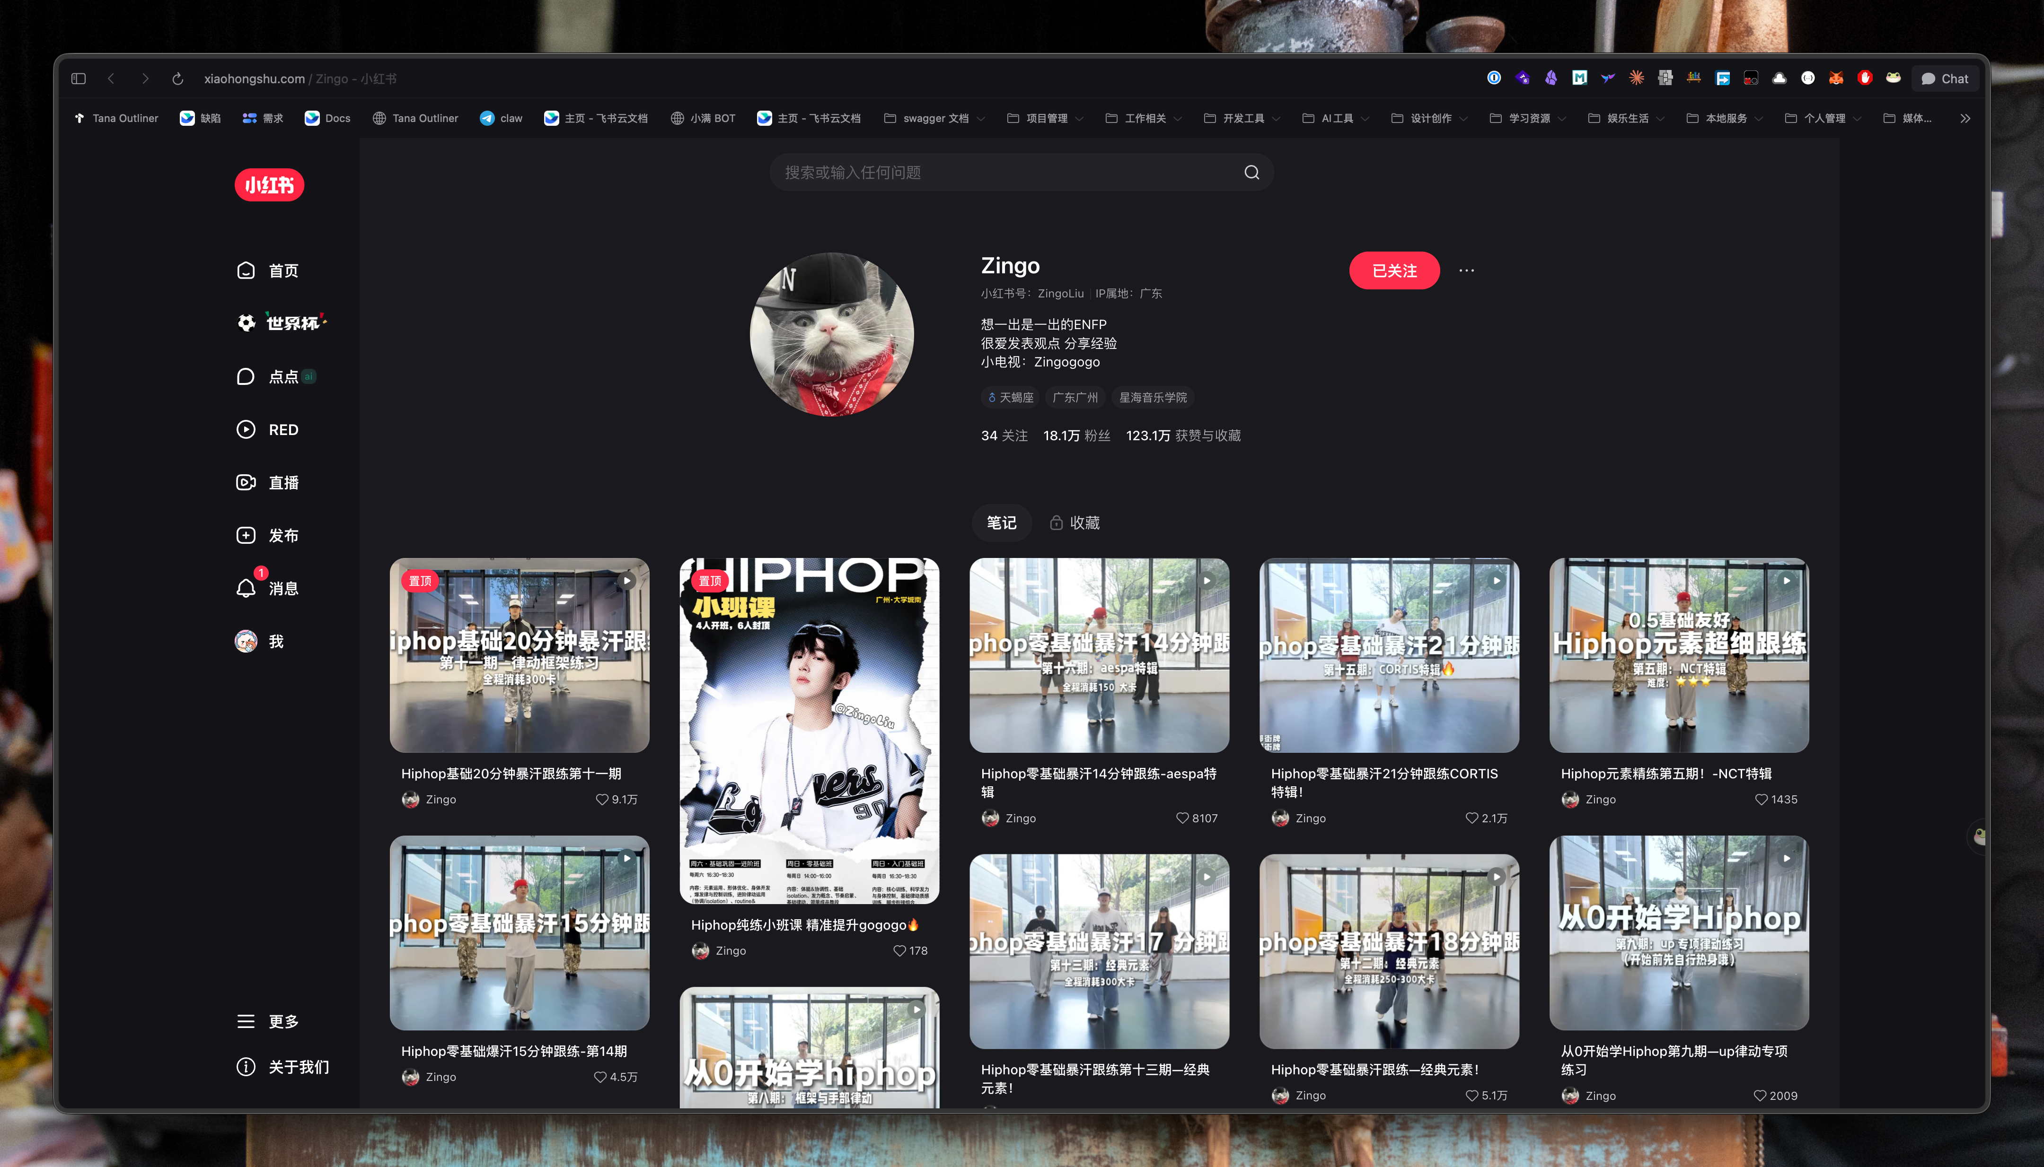Go back in browser history
Image resolution: width=2044 pixels, height=1167 pixels.
(112, 78)
